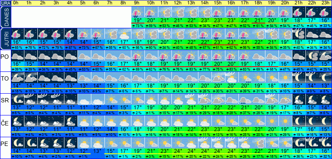Click the ČE 20h clear sun icon

point(285,121)
